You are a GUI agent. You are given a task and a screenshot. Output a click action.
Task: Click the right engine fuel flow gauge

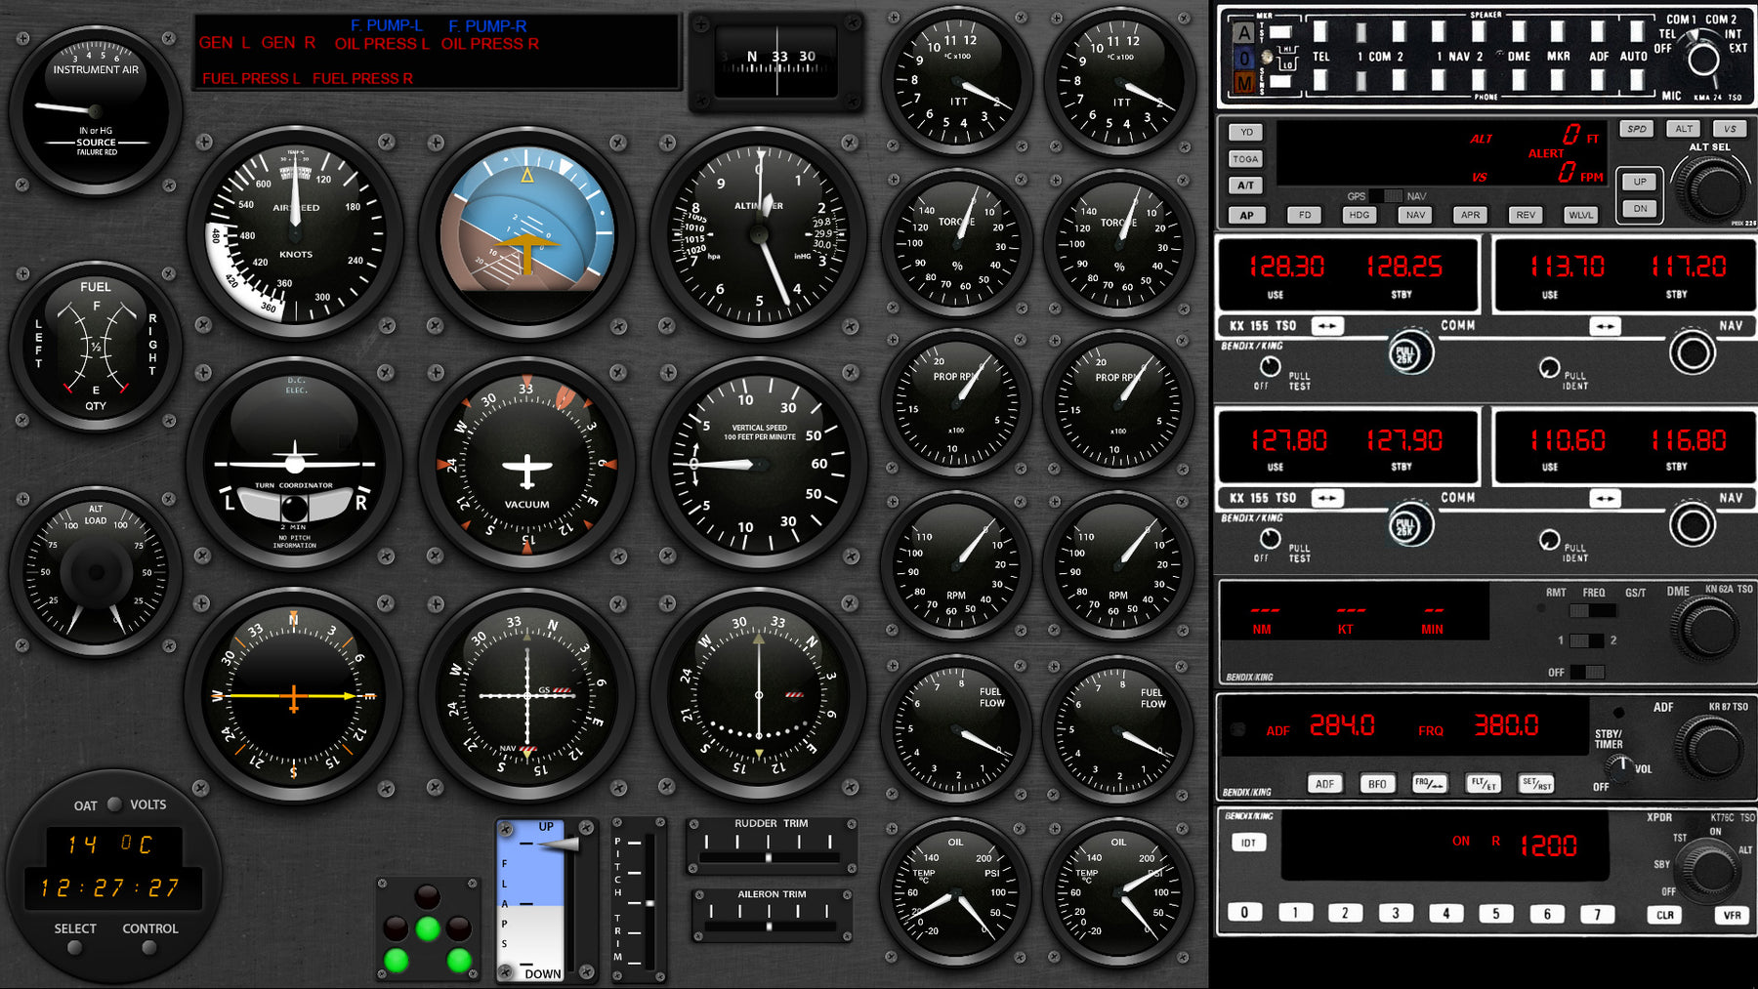click(x=1118, y=728)
